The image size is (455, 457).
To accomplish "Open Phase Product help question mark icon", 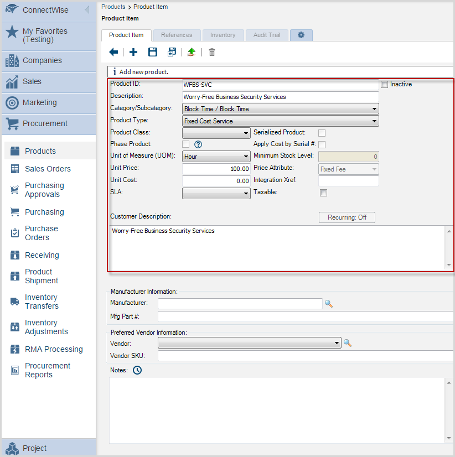I will (x=198, y=144).
